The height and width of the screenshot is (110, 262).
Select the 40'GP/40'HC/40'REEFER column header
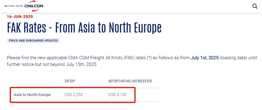click(130, 81)
